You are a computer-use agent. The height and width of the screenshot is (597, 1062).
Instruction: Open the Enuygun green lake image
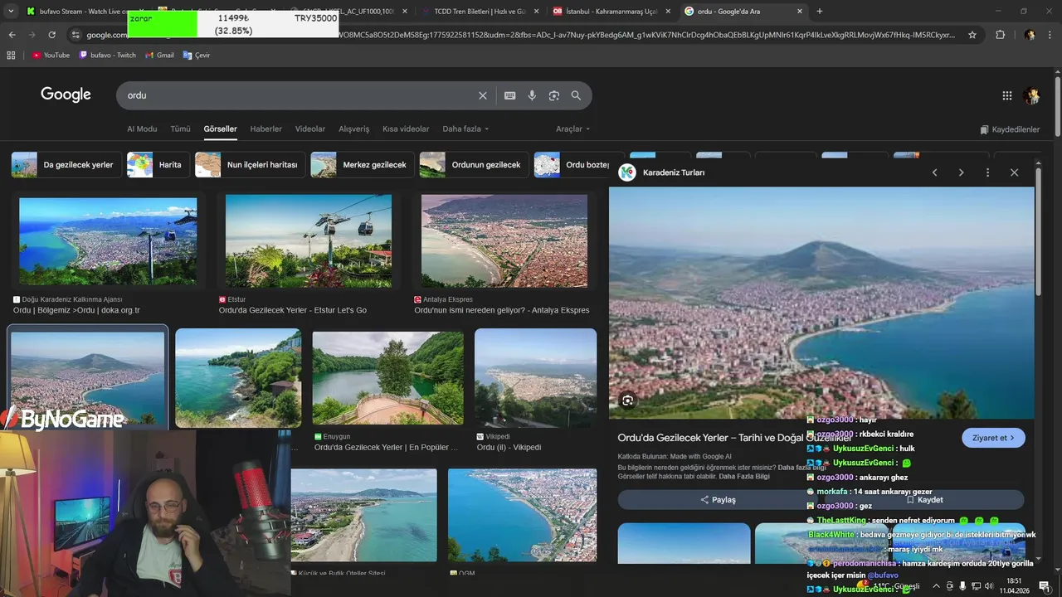[387, 378]
